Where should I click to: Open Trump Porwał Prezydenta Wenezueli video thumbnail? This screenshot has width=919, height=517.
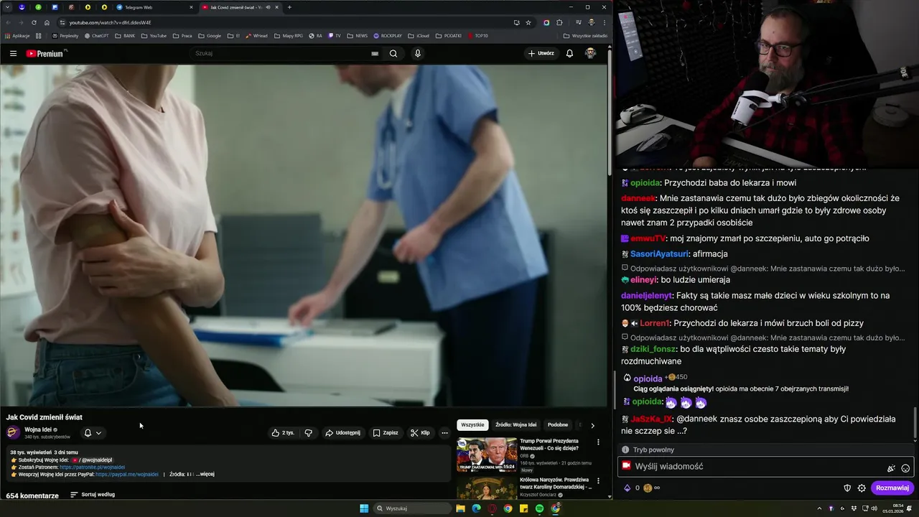pos(487,455)
